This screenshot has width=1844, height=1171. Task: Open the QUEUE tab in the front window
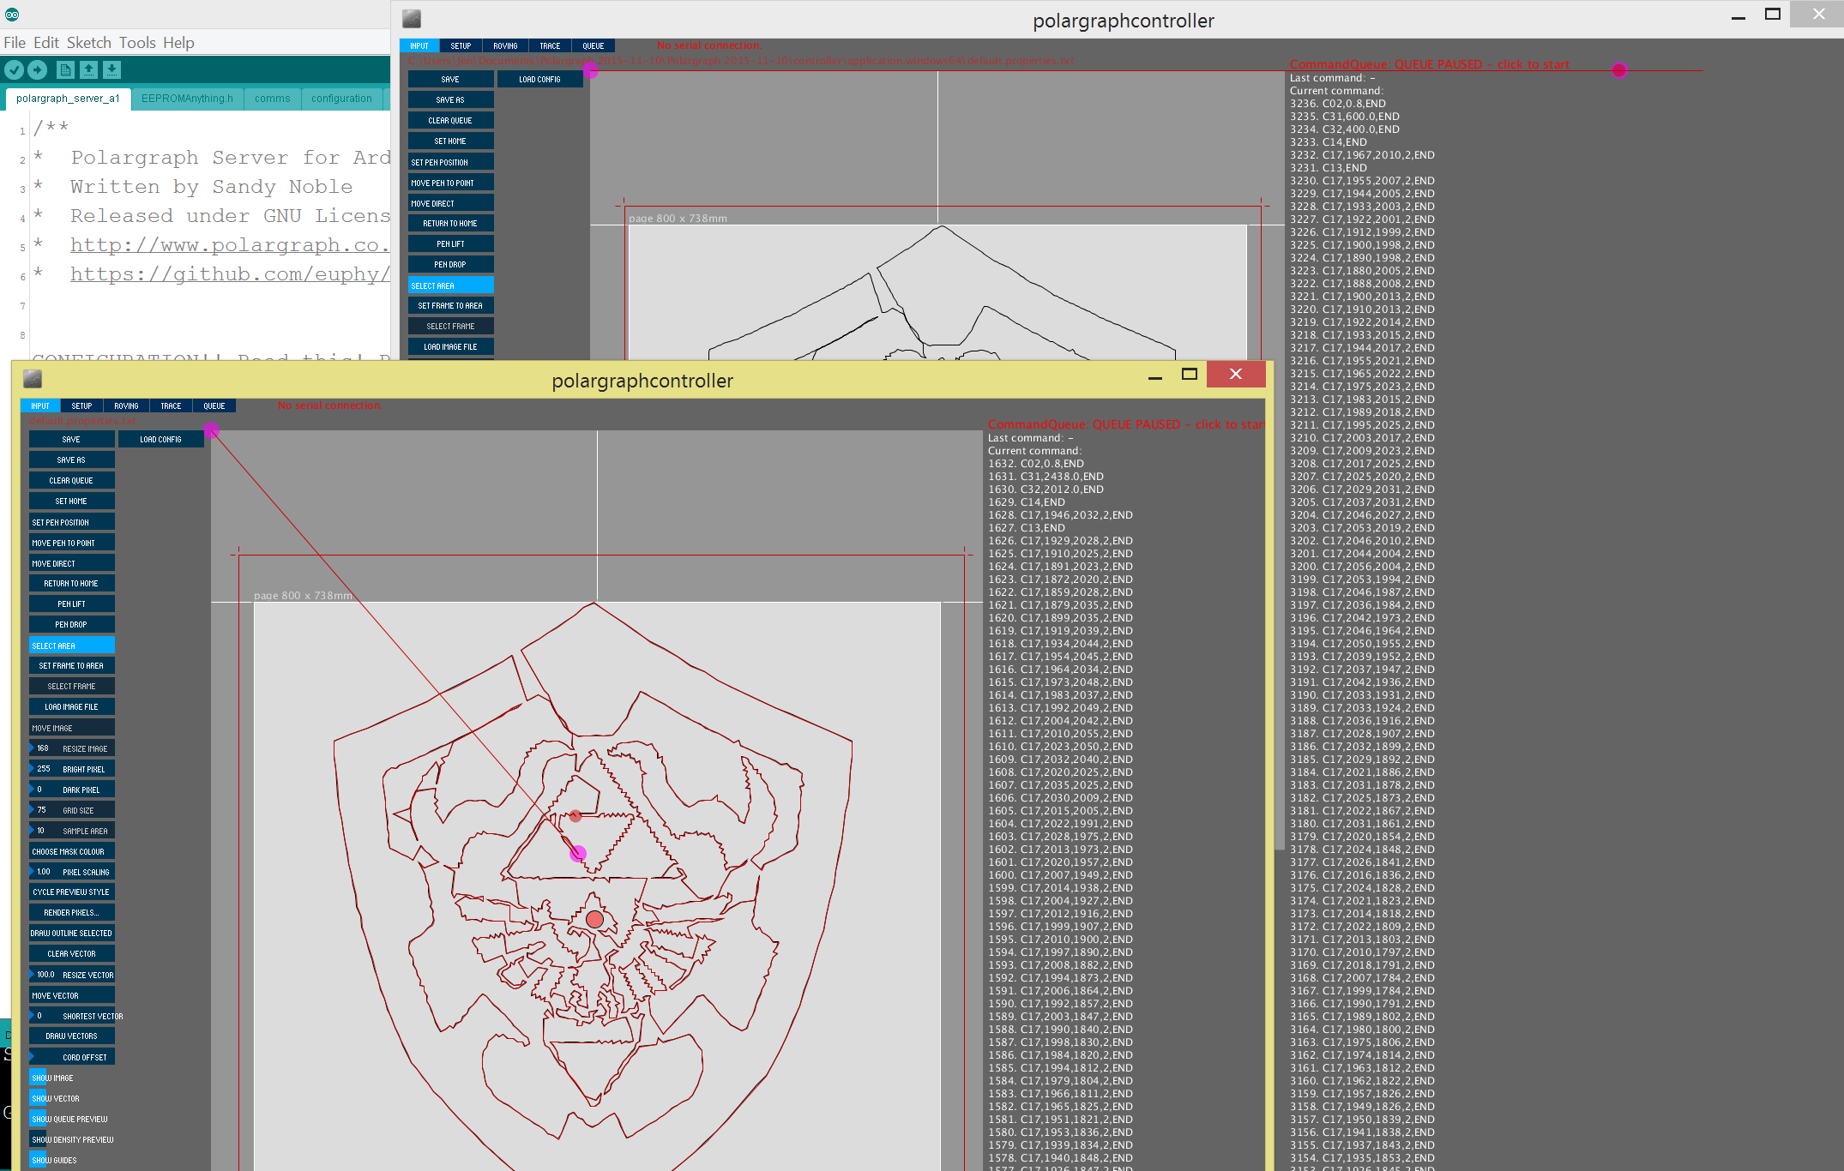tap(214, 405)
